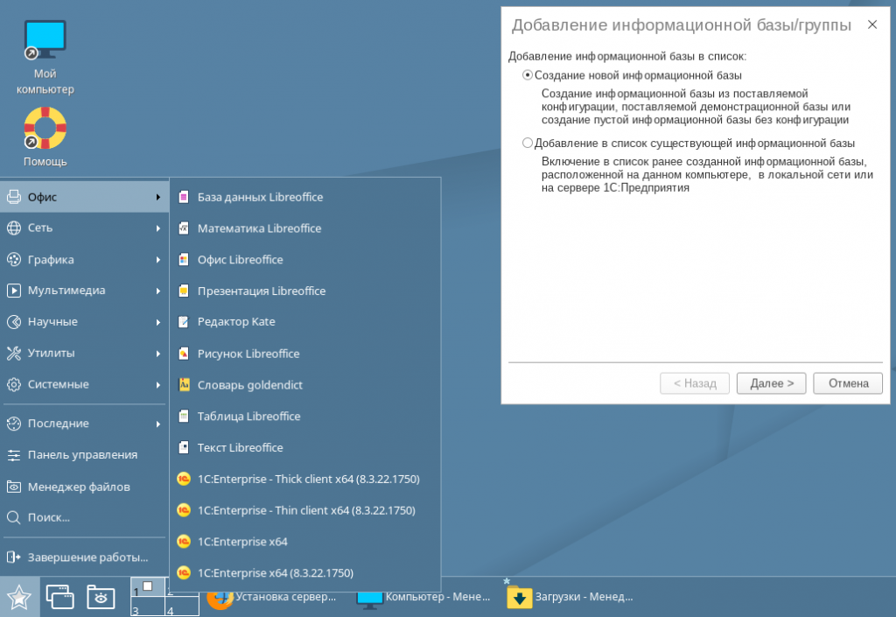Expand the Научные submenu arrow

(x=158, y=322)
